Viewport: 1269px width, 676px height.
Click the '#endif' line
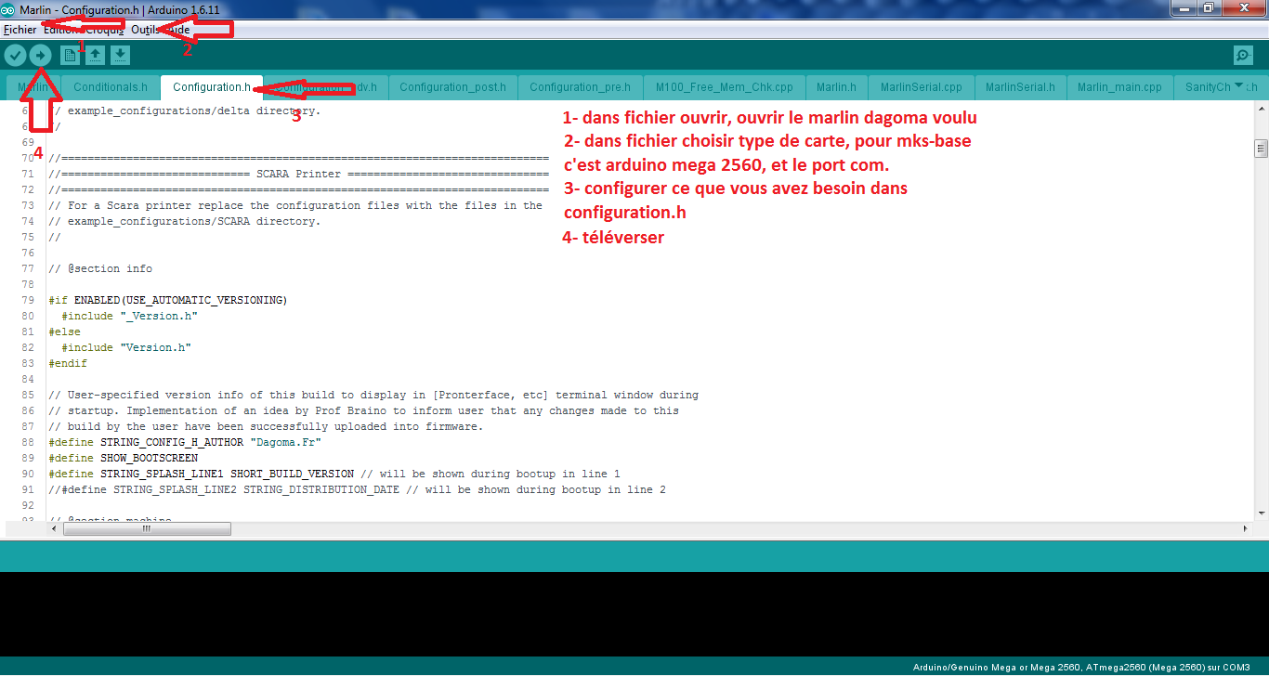[x=68, y=363]
